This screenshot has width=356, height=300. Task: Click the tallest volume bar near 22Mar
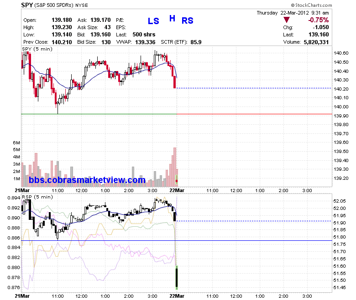[x=175, y=167]
